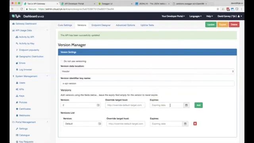Click the Version identifier key name field
Viewport: 254px width, 143px height.
click(147, 83)
